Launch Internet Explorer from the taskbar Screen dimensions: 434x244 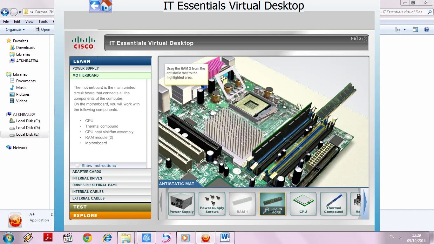[x=107, y=238]
